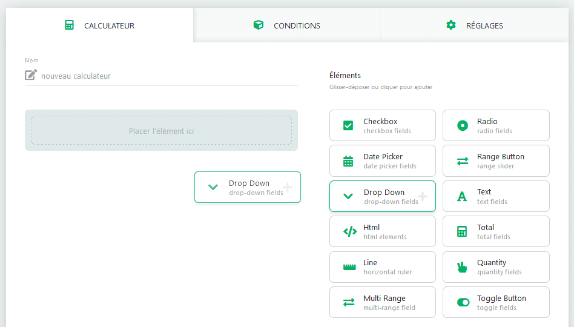Add the Text fields element
Screen dimensions: 574x327
(496, 196)
